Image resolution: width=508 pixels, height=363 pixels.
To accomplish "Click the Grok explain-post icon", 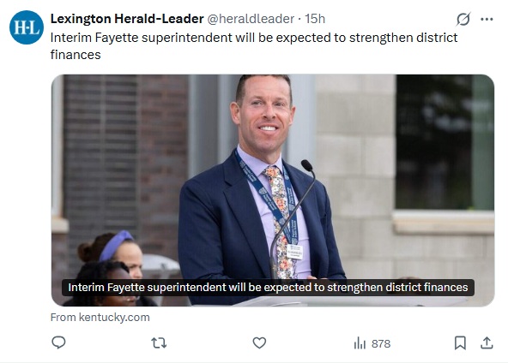I will 463,19.
